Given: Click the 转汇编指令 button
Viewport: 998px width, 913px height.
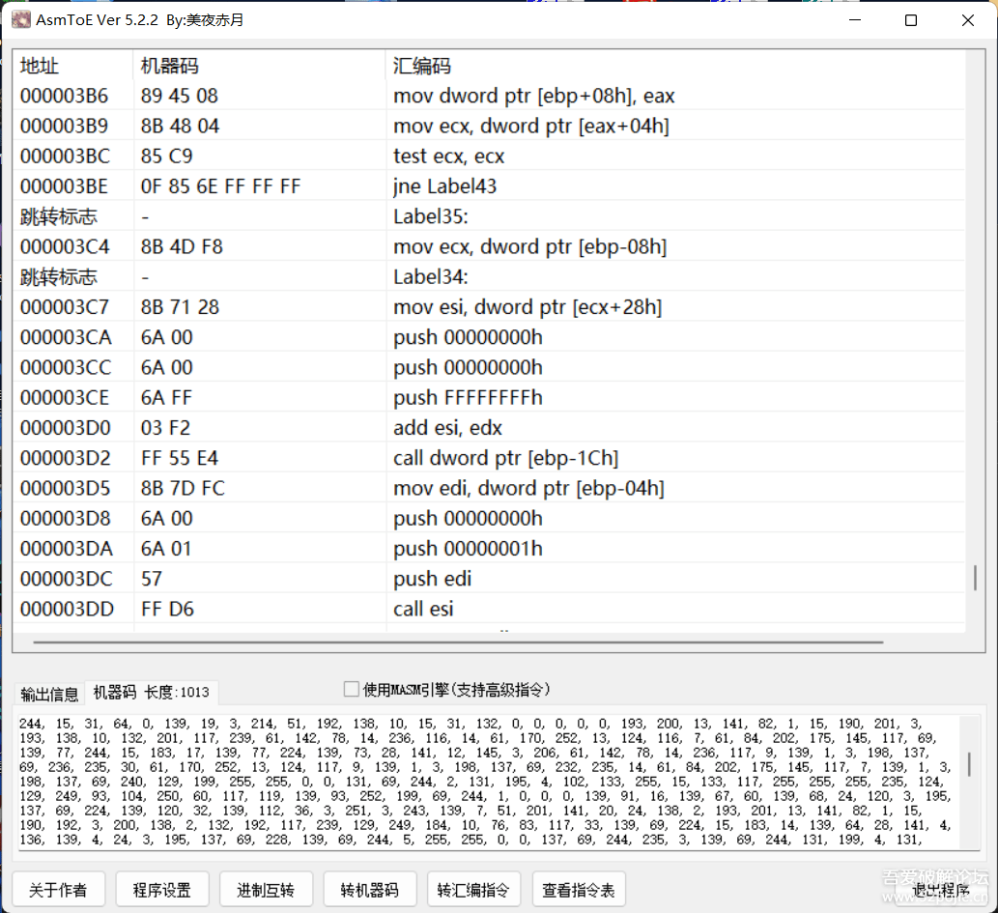Looking at the screenshot, I should 474,890.
